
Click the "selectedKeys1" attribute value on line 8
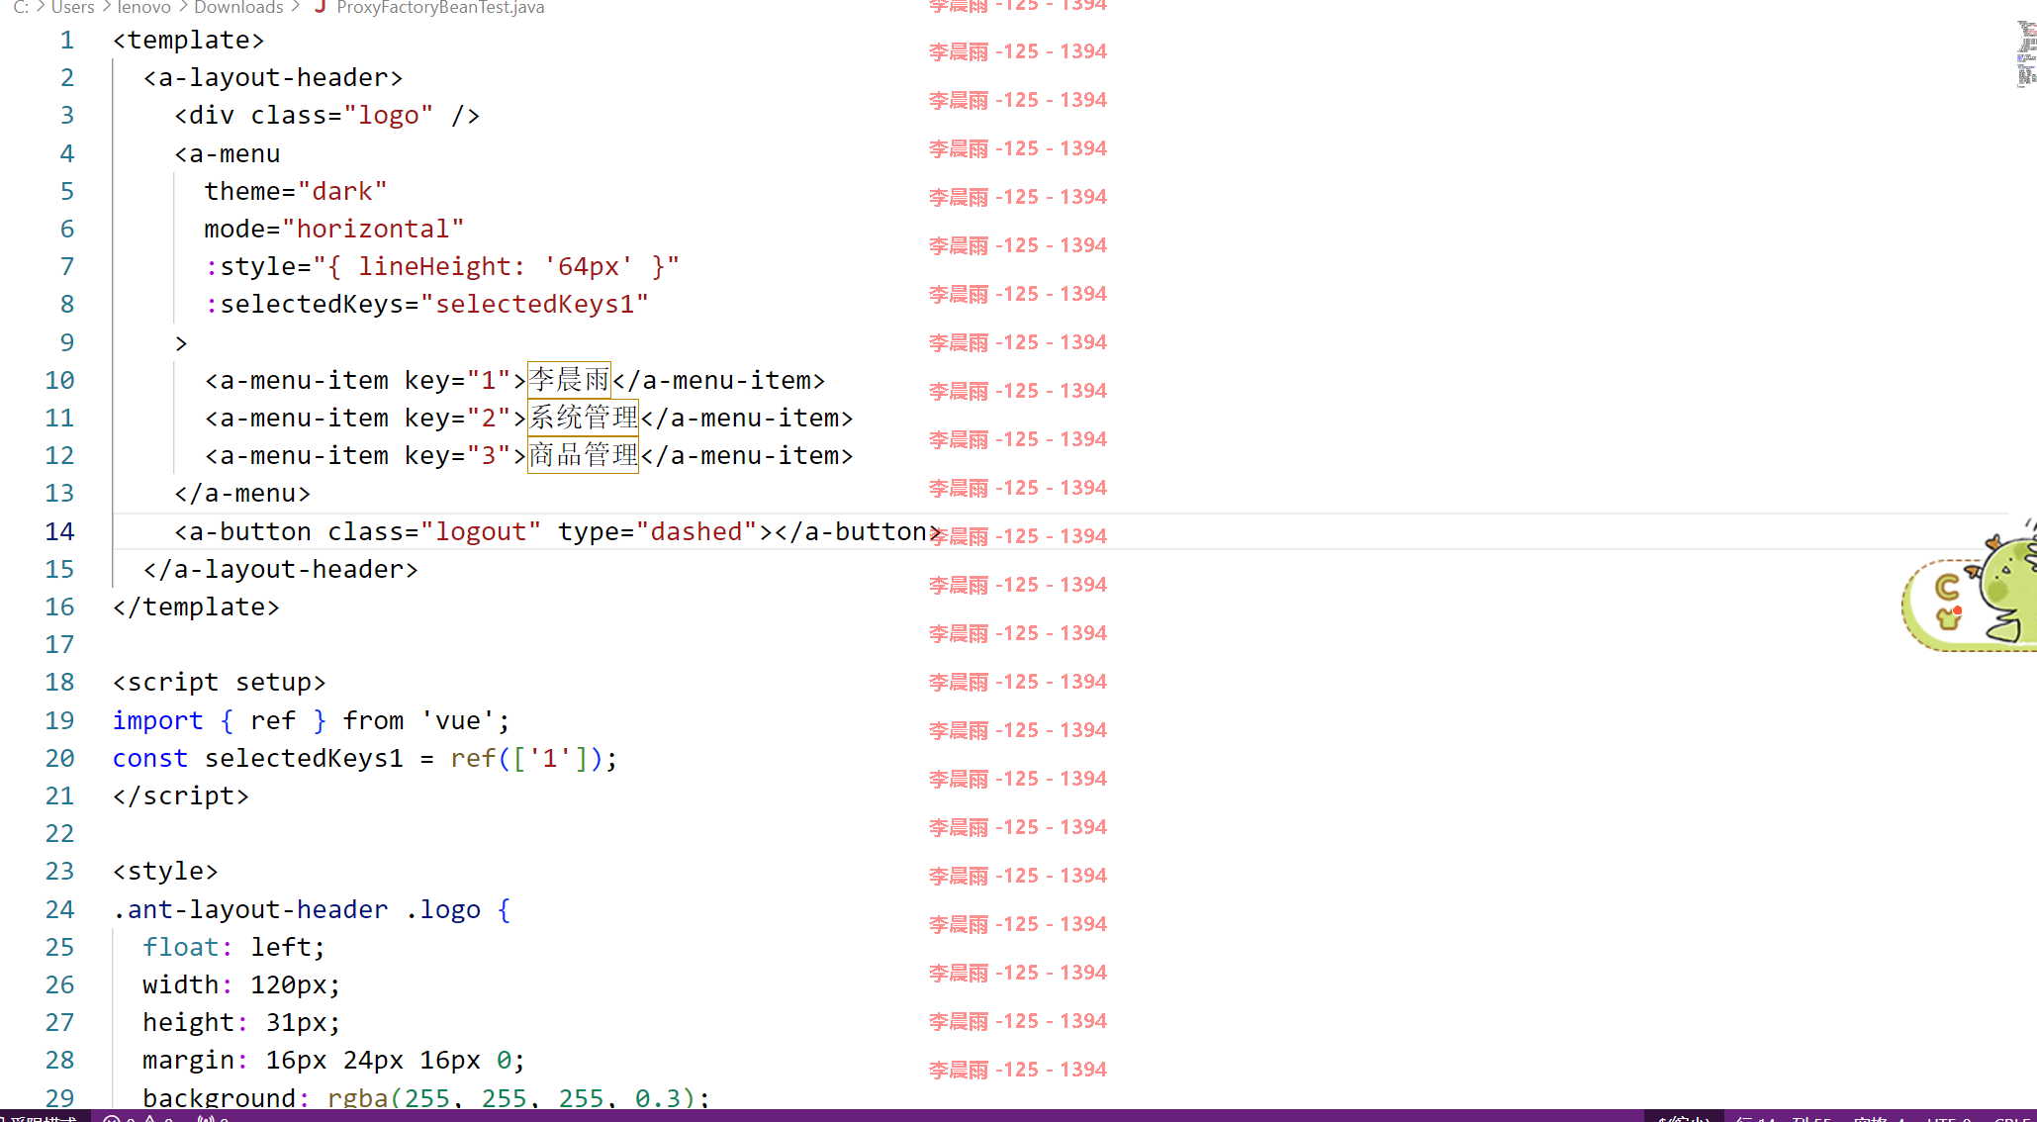point(534,305)
